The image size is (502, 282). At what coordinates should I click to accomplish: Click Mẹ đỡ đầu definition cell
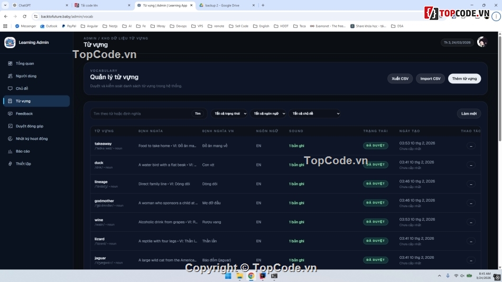[x=211, y=203]
